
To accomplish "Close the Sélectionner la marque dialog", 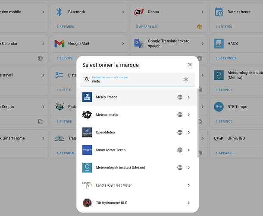I will [190, 64].
